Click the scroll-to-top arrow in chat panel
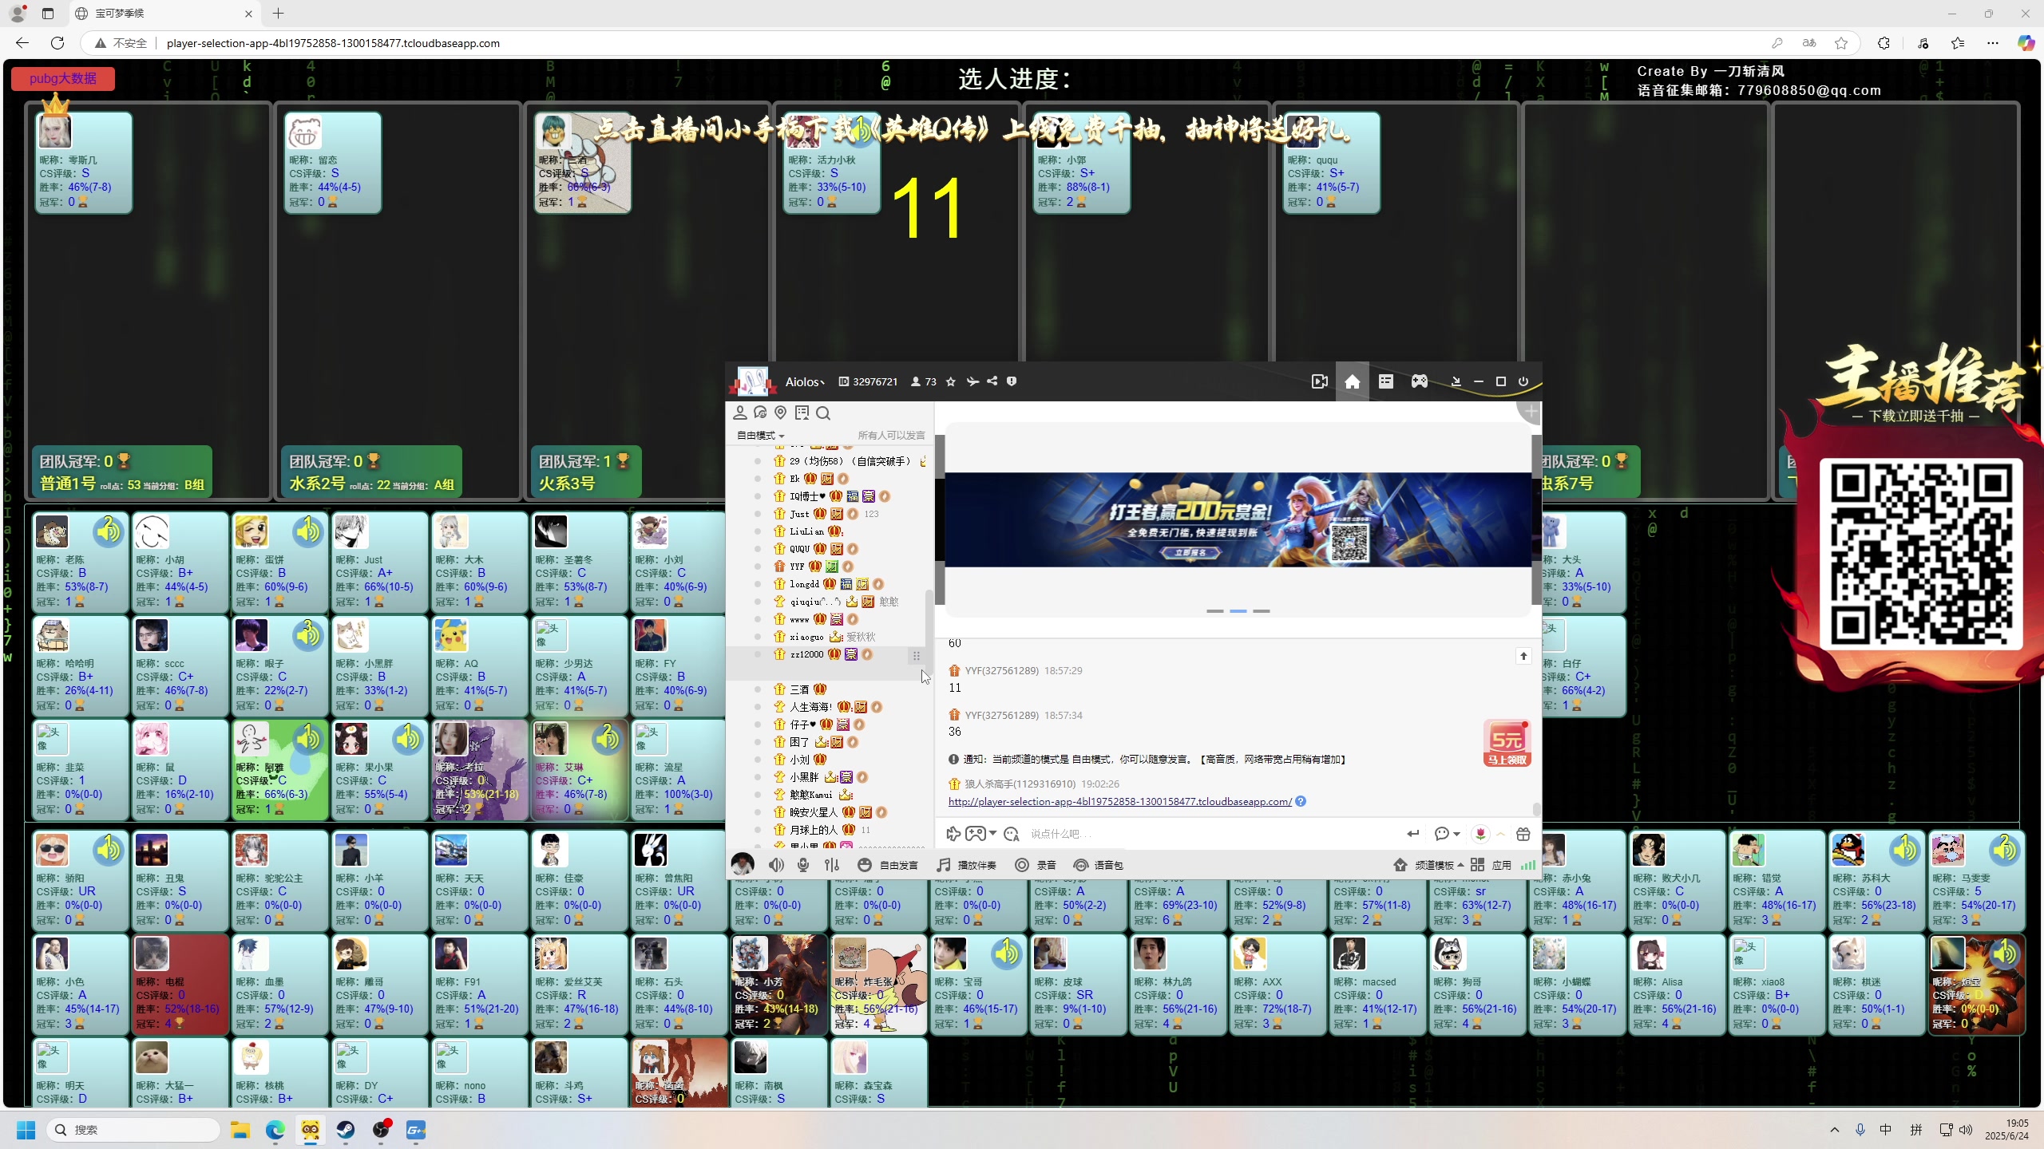The image size is (2044, 1149). pyautogui.click(x=1523, y=656)
